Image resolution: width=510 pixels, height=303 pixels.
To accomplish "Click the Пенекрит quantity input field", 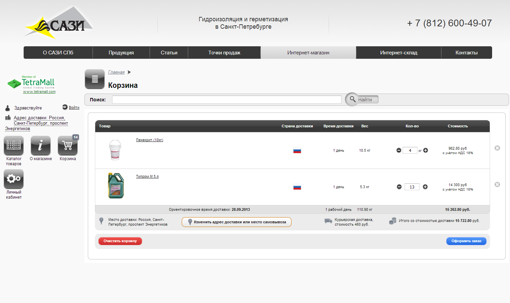I will [x=410, y=150].
